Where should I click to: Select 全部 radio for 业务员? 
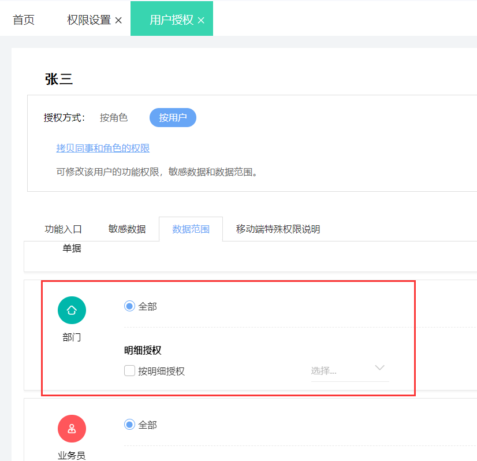pos(129,425)
